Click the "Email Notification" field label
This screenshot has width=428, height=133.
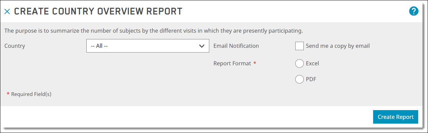pos(236,46)
